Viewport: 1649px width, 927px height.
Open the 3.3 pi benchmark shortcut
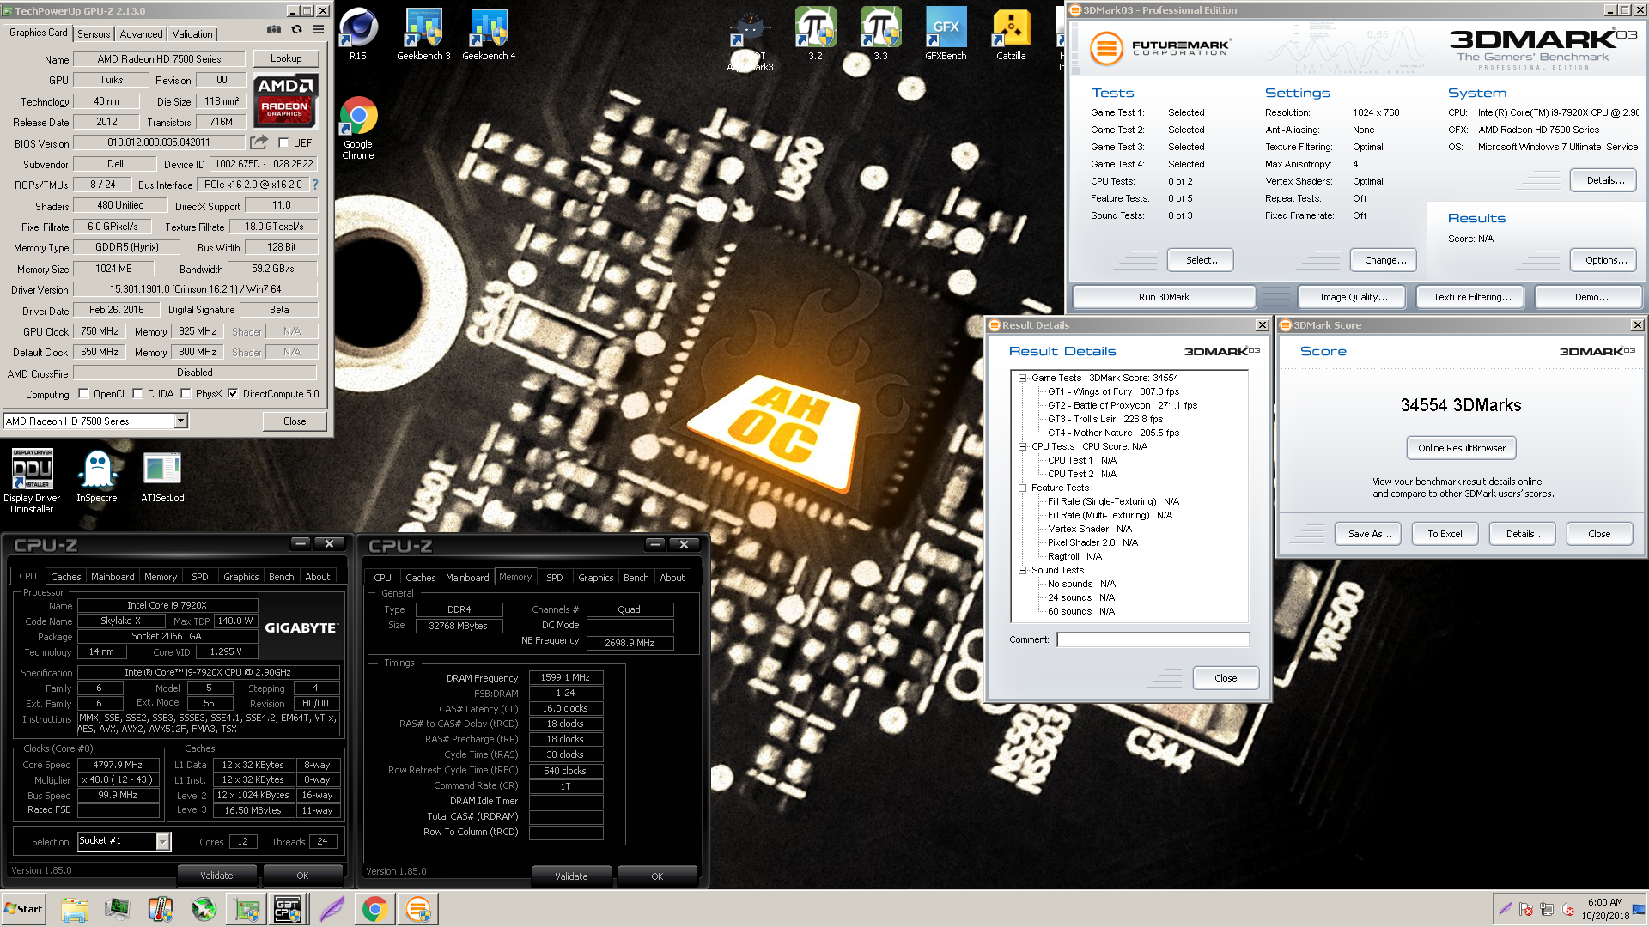tap(880, 34)
